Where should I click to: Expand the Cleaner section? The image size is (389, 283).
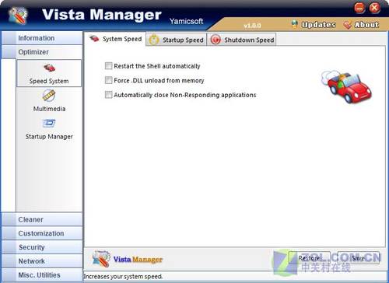tap(42, 219)
